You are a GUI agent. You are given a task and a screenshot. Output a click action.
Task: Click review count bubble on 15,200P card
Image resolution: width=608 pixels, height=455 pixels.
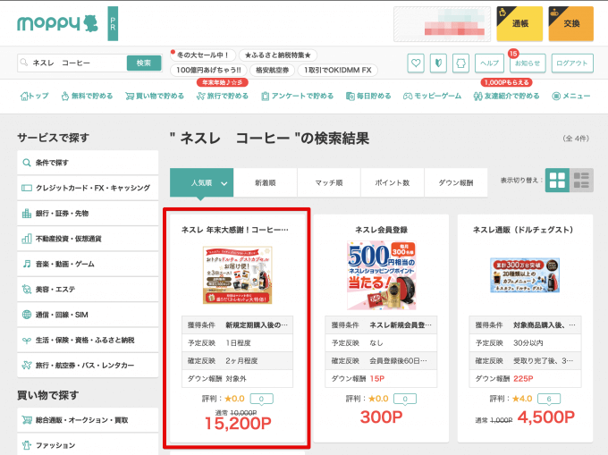coord(261,399)
